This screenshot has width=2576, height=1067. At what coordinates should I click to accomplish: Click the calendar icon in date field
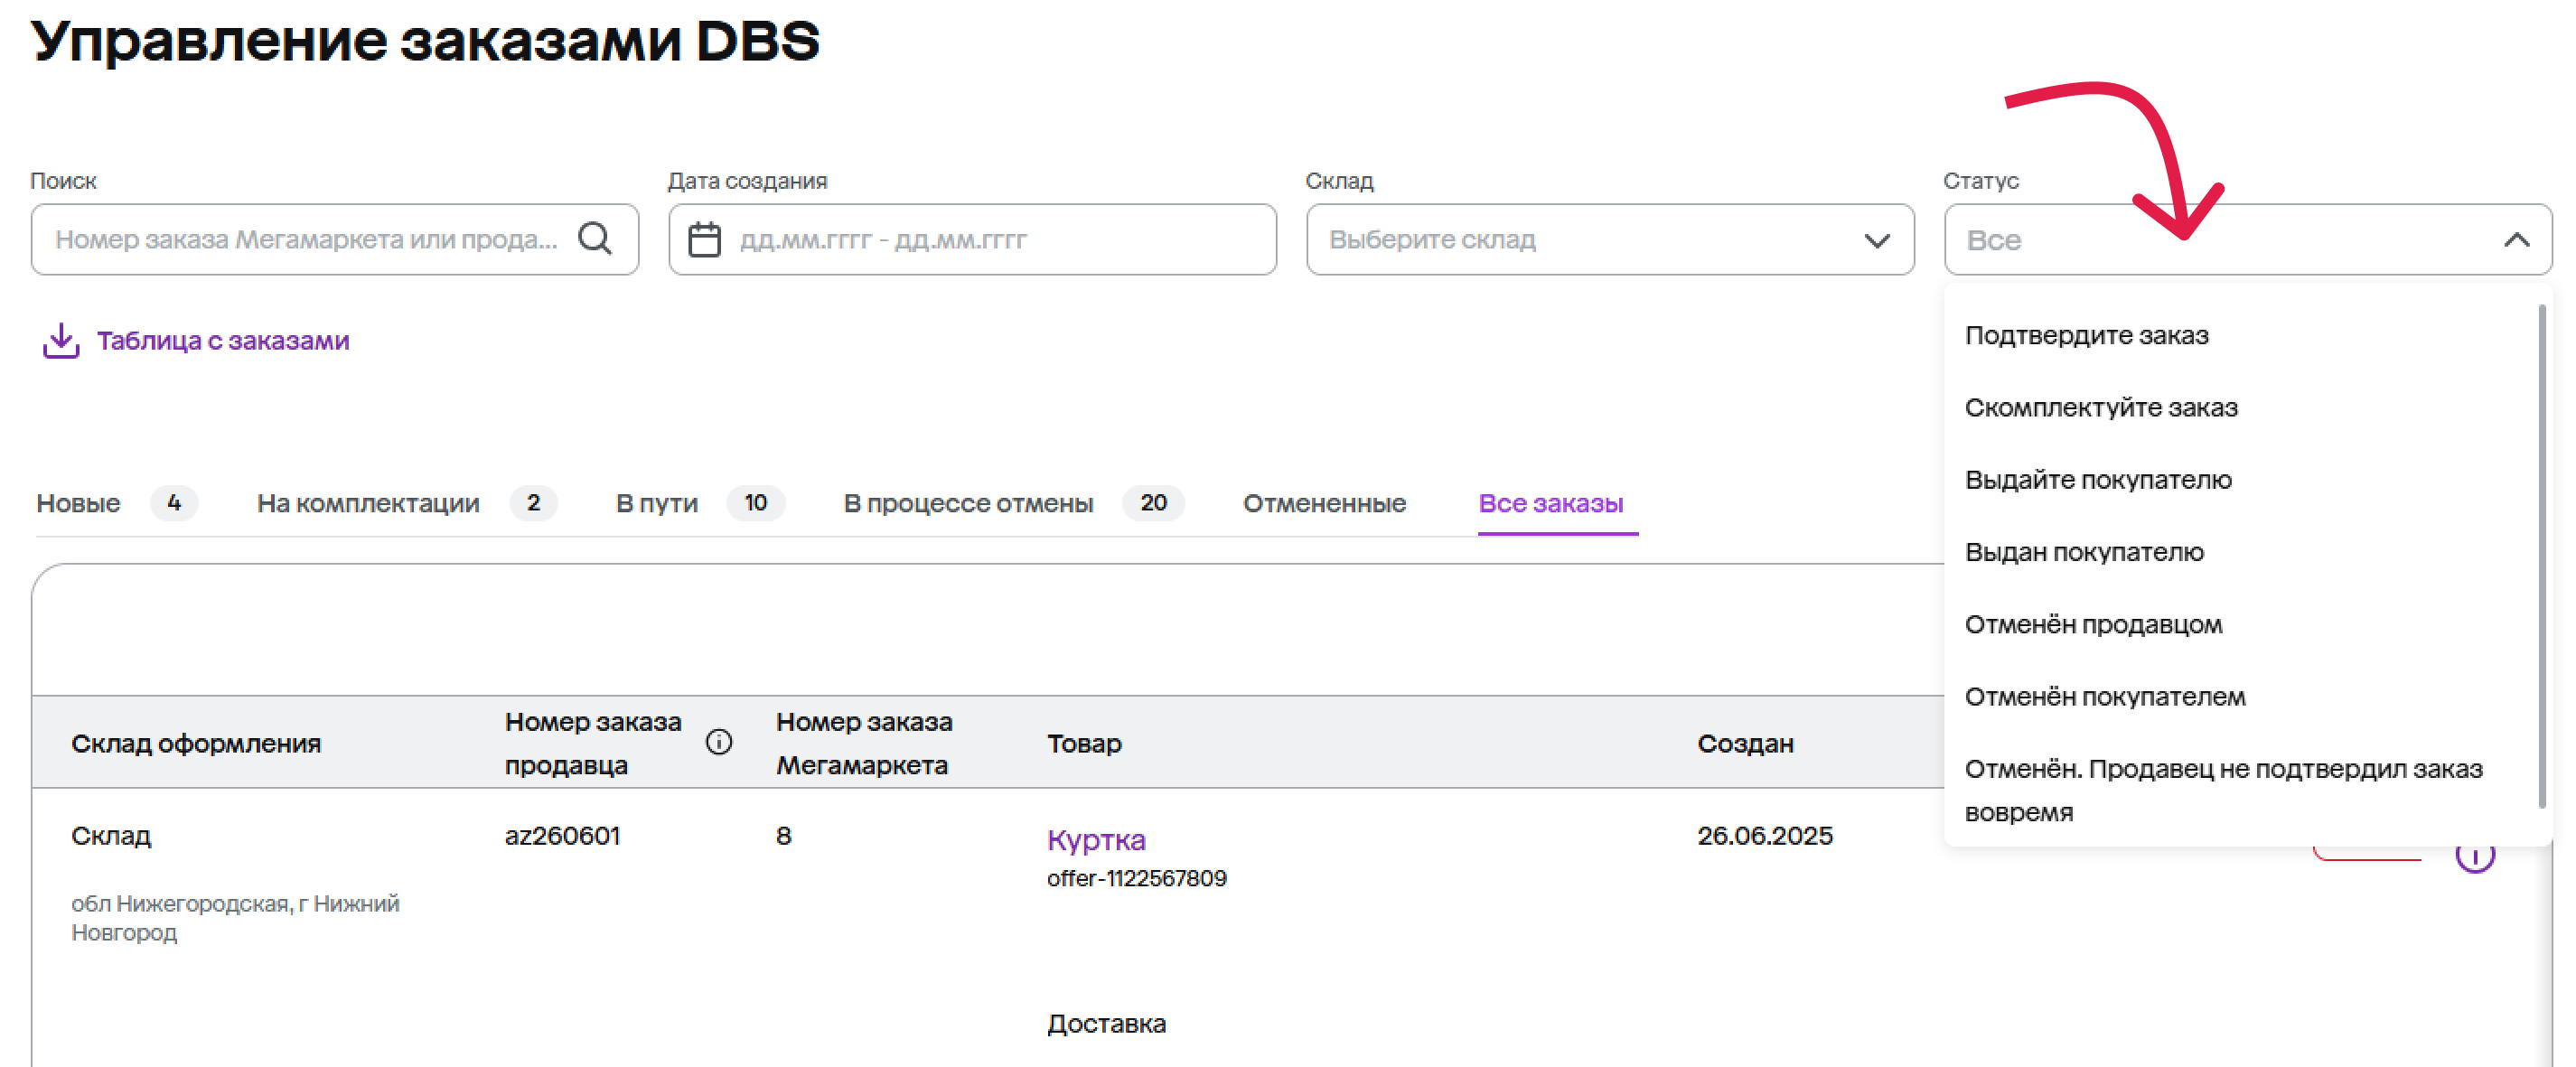704,240
